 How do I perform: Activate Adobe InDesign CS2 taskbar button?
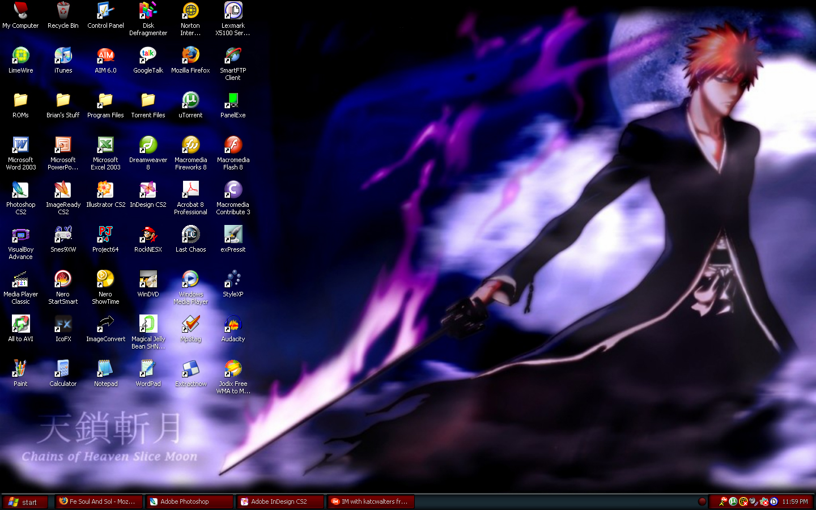coord(280,502)
